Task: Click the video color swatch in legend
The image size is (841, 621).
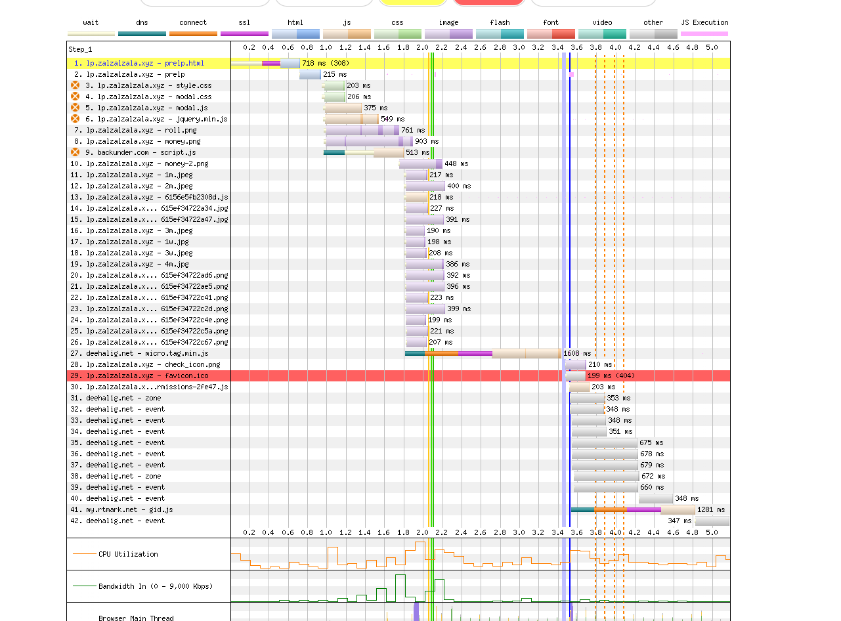Action: click(602, 33)
